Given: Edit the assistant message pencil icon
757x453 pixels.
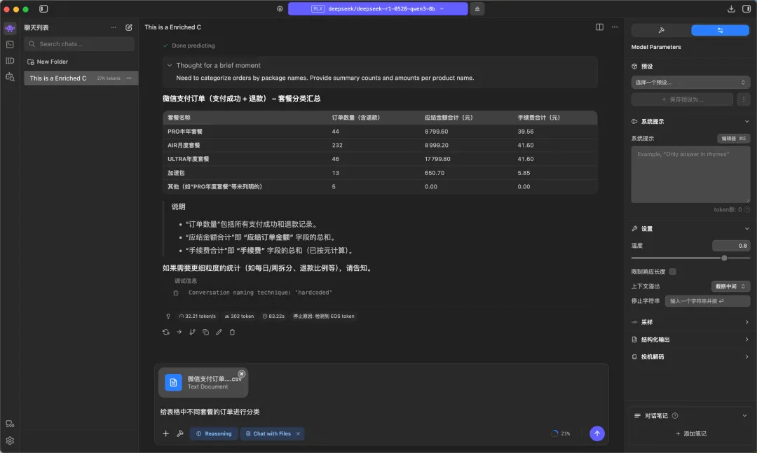Looking at the screenshot, I should tap(219, 332).
